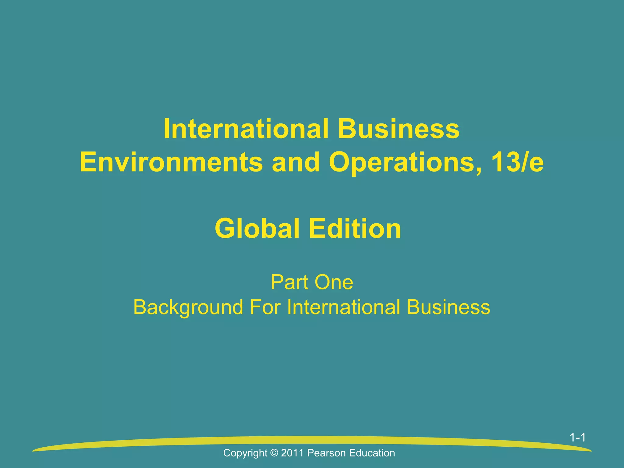
Task: Click 'Background For International Business' subtitle
Action: 312,307
